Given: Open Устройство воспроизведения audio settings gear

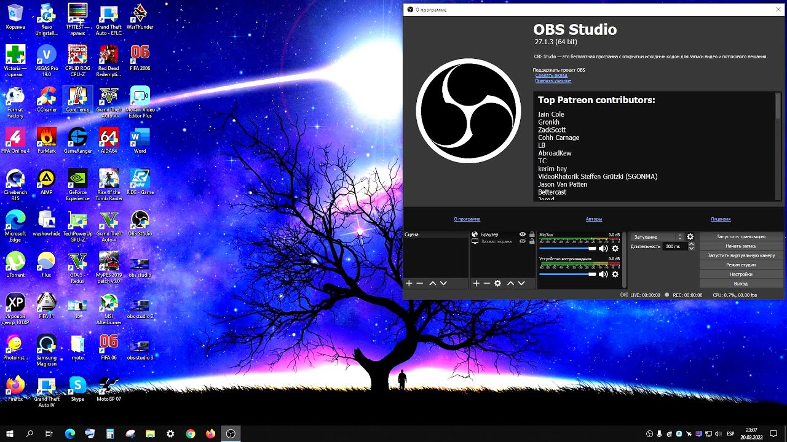Looking at the screenshot, I should (615, 274).
